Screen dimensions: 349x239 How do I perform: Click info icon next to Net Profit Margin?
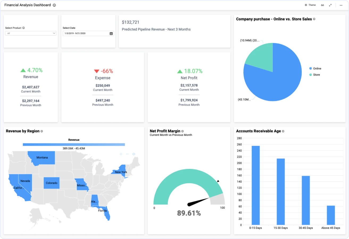[182, 131]
